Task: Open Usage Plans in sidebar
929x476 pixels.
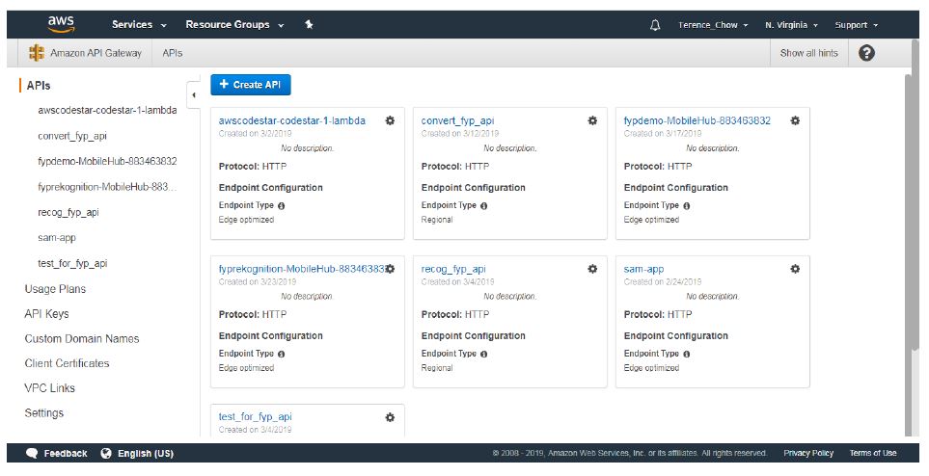Action: pyautogui.click(x=55, y=289)
